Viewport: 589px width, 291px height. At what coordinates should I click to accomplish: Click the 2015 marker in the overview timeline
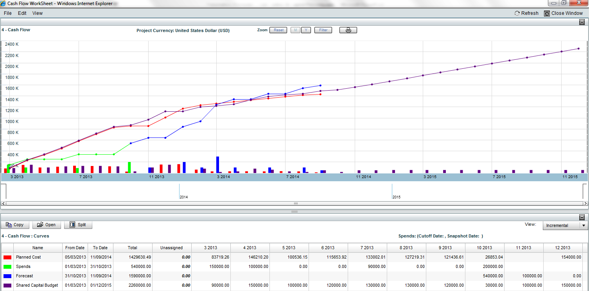click(397, 197)
